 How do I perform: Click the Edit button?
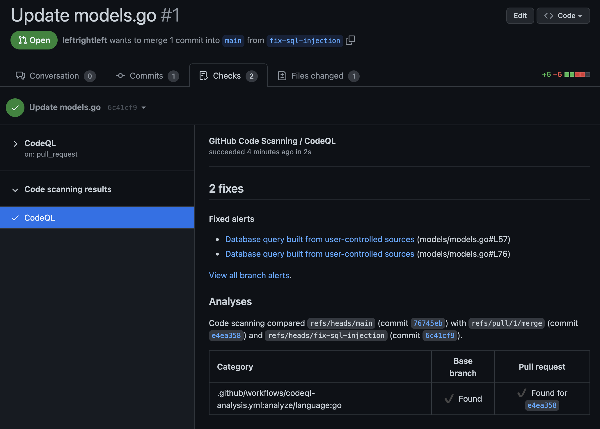tap(520, 16)
